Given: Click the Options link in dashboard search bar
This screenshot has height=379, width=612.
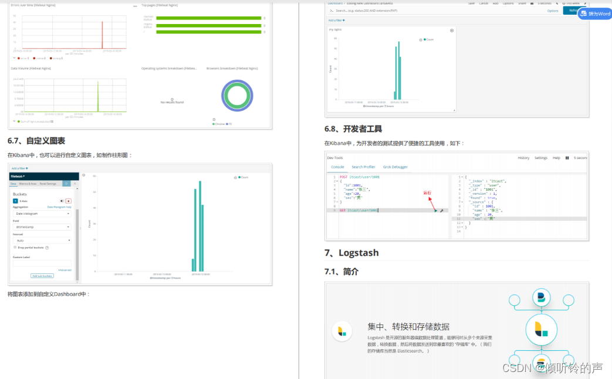Looking at the screenshot, I should [x=553, y=11].
